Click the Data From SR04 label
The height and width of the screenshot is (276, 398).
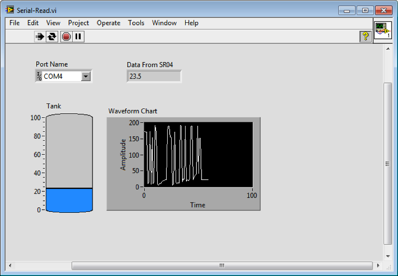point(150,65)
